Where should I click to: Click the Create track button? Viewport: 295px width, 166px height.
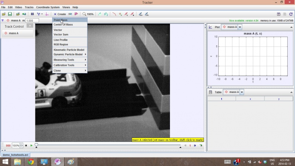click(60, 14)
